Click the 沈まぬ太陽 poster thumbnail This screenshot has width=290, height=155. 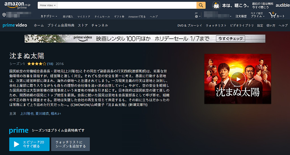tap(238, 79)
